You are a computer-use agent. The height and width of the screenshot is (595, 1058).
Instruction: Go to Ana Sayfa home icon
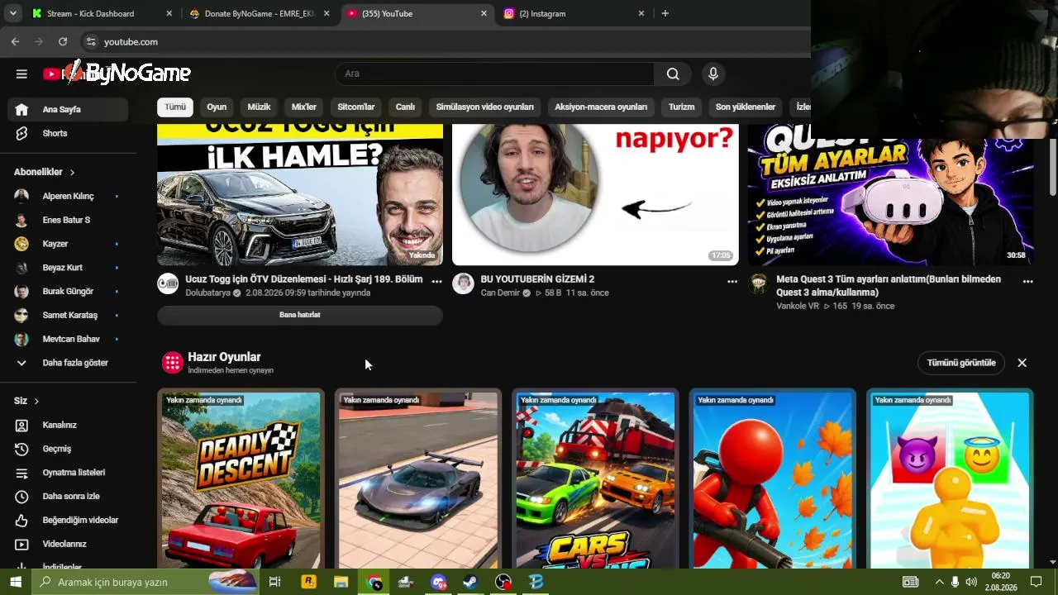(21, 109)
